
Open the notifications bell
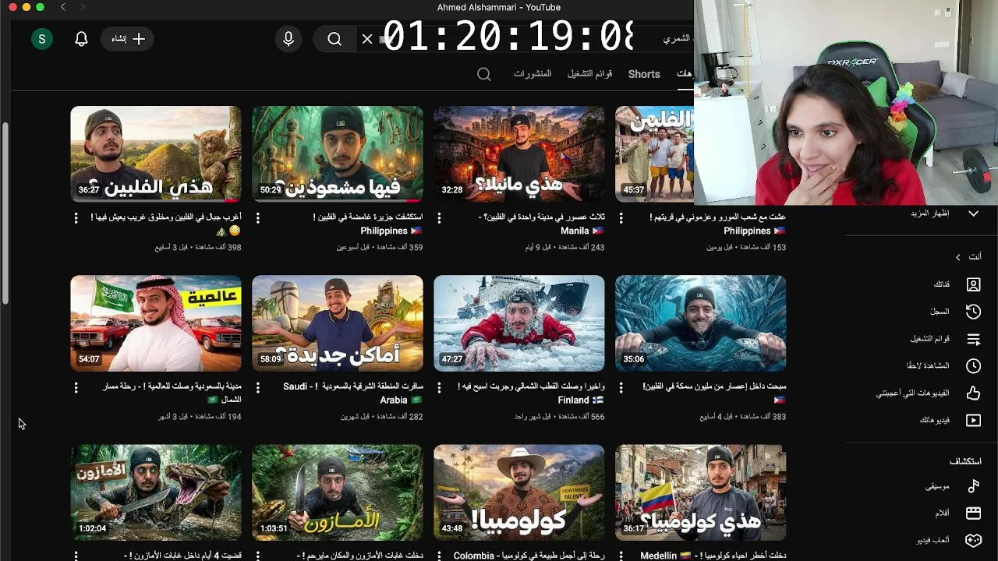(81, 39)
